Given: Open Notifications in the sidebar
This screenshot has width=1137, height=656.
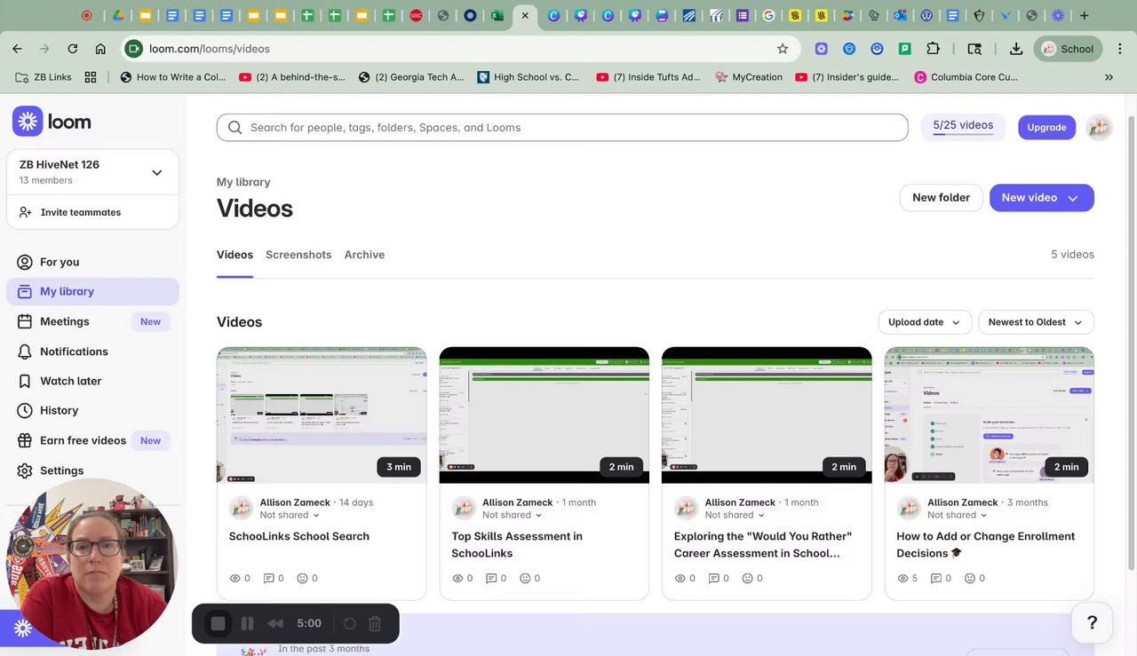Looking at the screenshot, I should [x=74, y=352].
